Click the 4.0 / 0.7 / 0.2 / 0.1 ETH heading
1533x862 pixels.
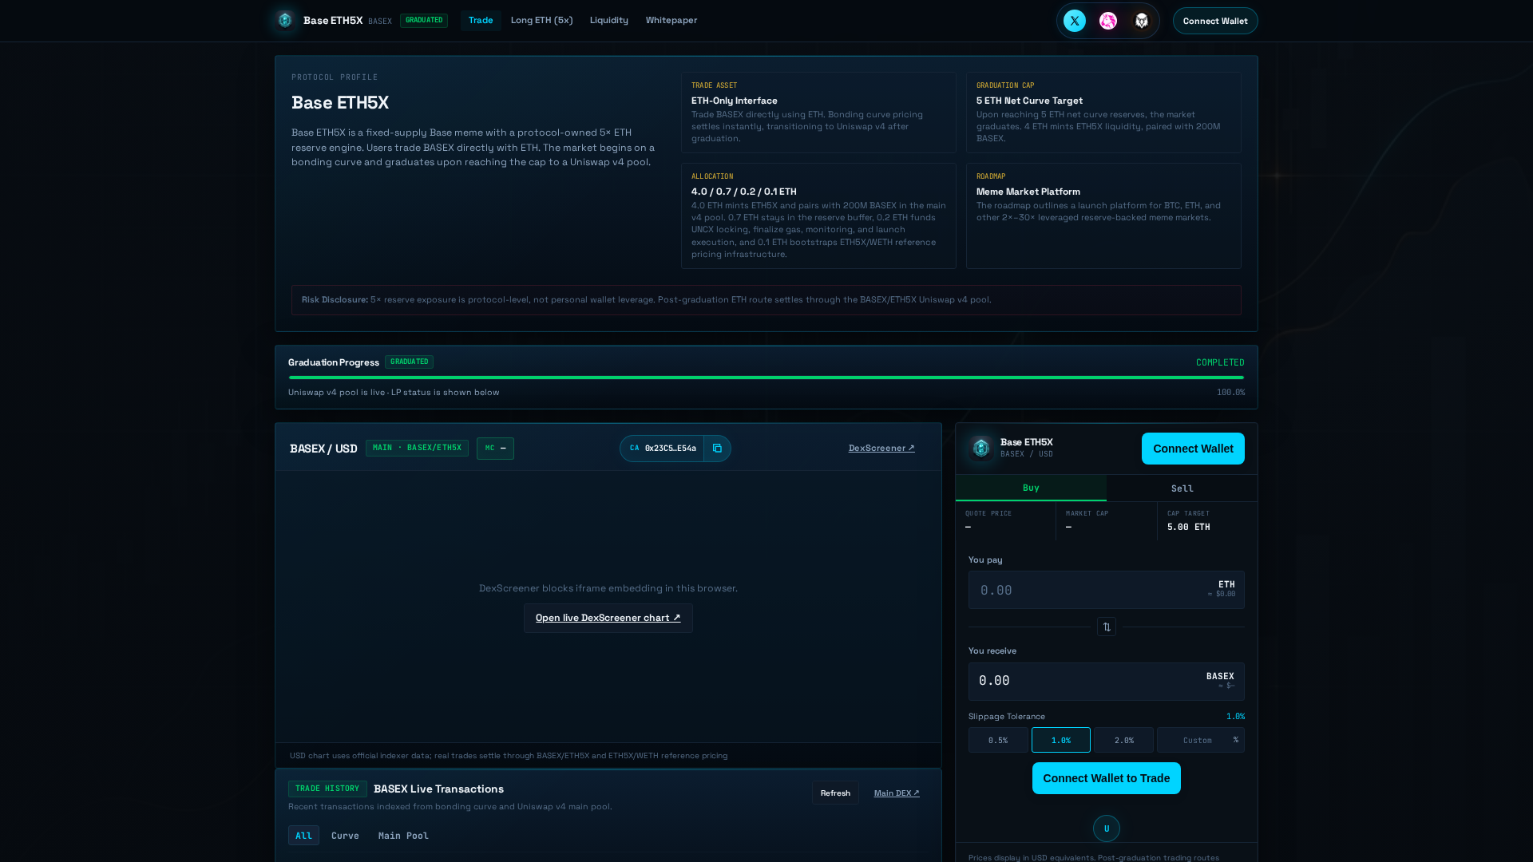[x=744, y=192]
